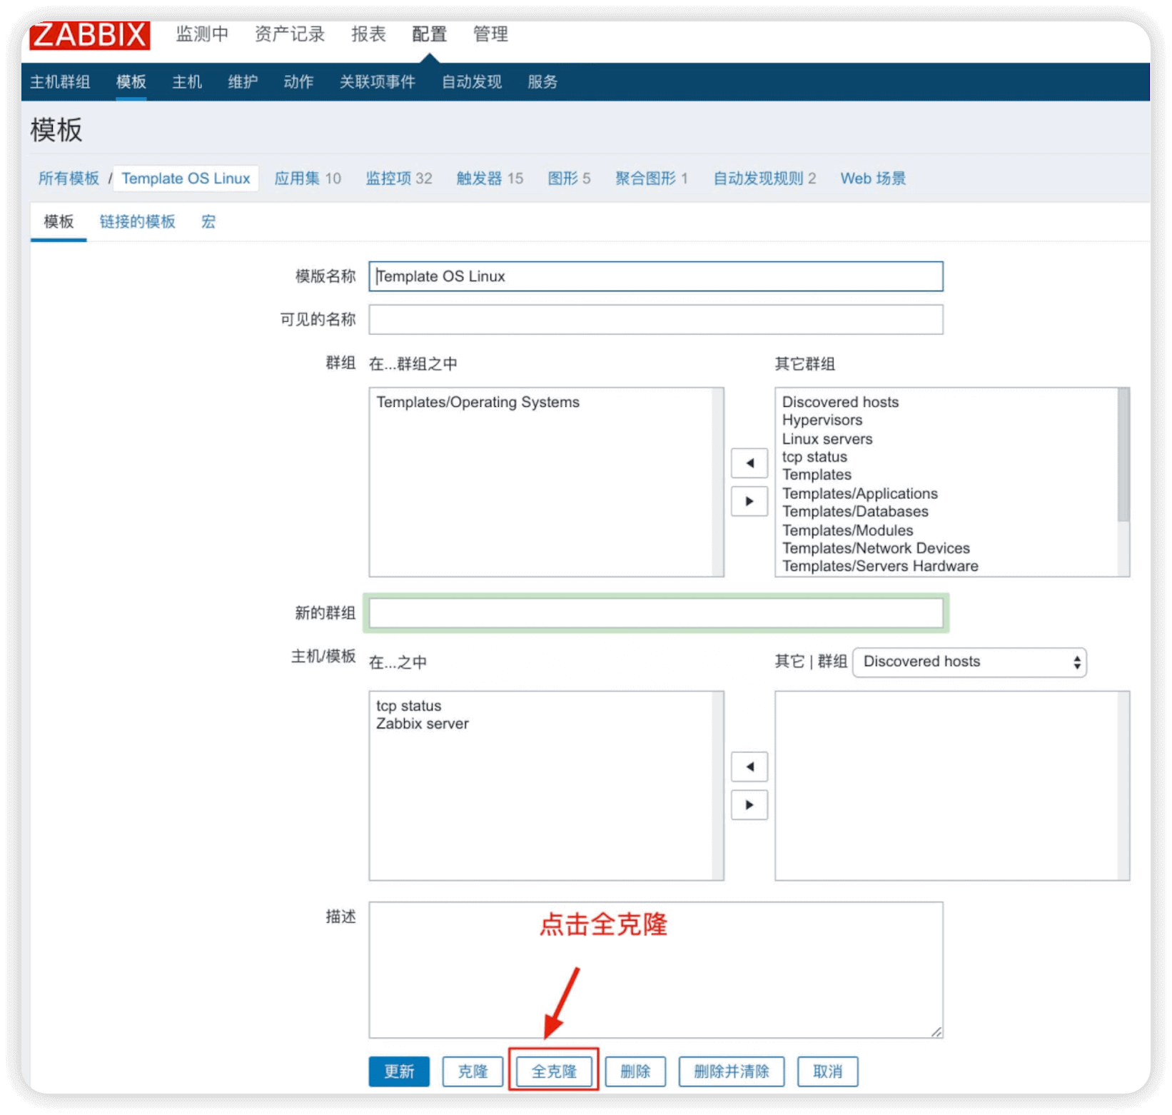This screenshot has width=1172, height=1115.
Task: Open the 报表 top menu
Action: tap(368, 34)
